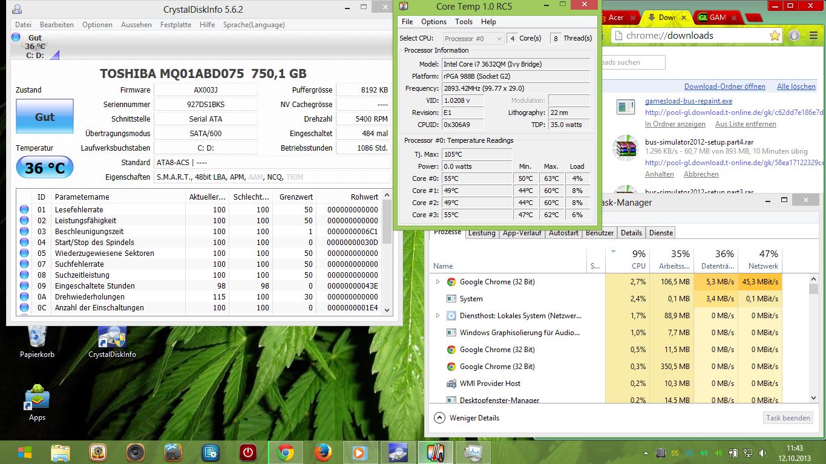The image size is (826, 464).
Task: Open gamesload-bus-repaint.exe download link
Action: coord(689,101)
